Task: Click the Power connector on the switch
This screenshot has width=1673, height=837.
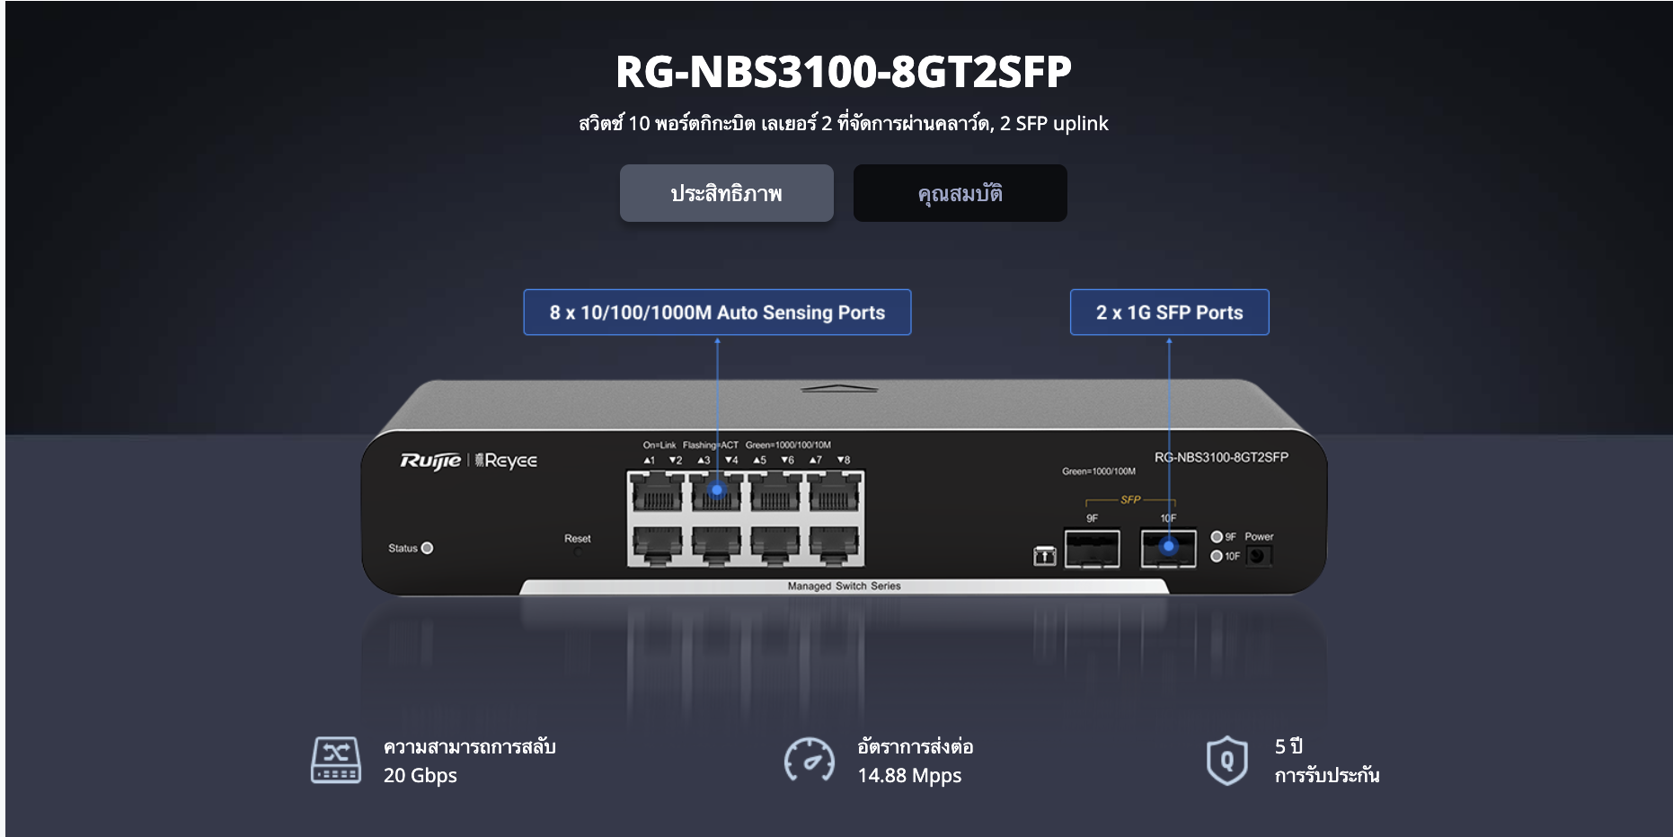Action: coord(1258,556)
